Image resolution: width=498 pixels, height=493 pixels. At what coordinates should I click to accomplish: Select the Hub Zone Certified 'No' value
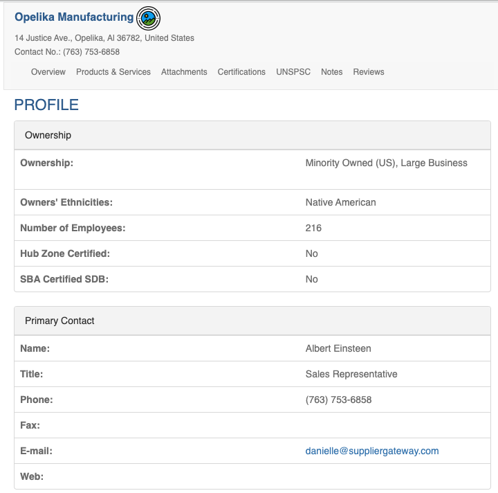click(311, 253)
